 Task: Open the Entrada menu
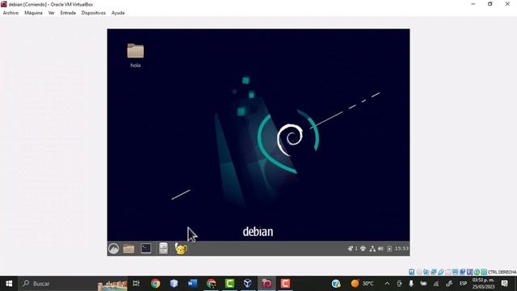pos(68,13)
